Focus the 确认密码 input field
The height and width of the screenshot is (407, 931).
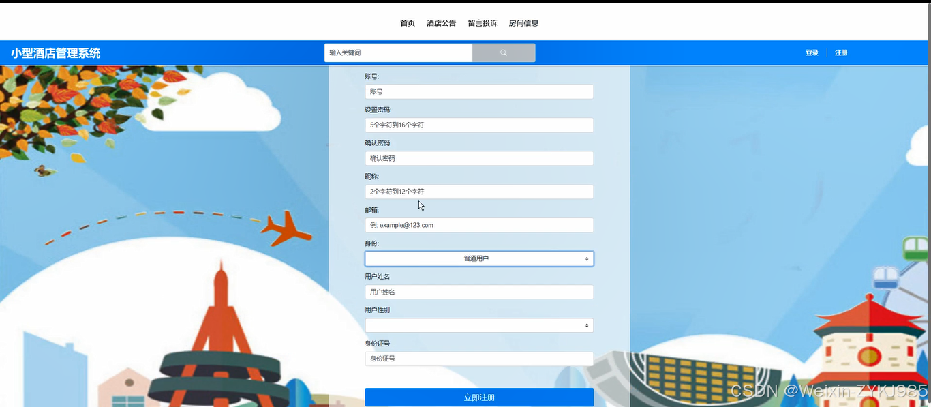(479, 158)
